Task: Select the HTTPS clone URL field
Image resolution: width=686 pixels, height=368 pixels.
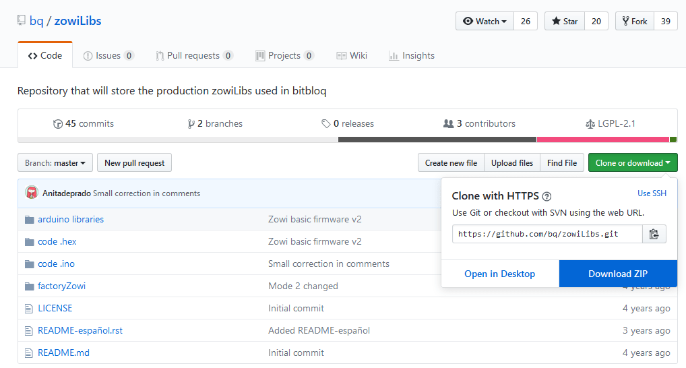Action: tap(547, 234)
